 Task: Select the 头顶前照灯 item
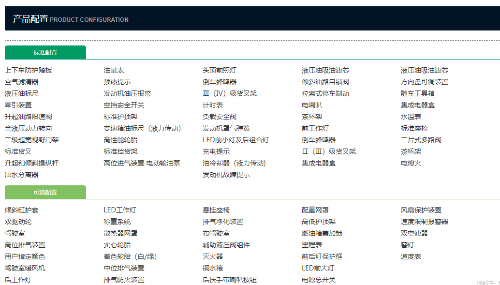(x=220, y=70)
